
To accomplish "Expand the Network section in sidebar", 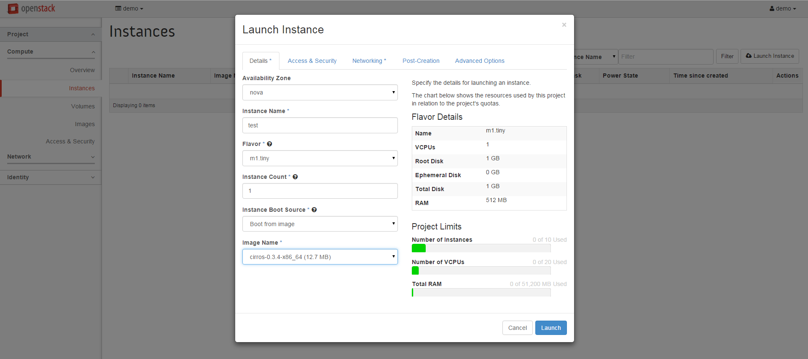I will [51, 157].
